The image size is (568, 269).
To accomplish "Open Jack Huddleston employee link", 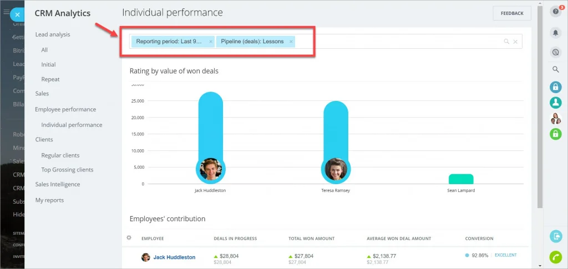I will click(174, 257).
